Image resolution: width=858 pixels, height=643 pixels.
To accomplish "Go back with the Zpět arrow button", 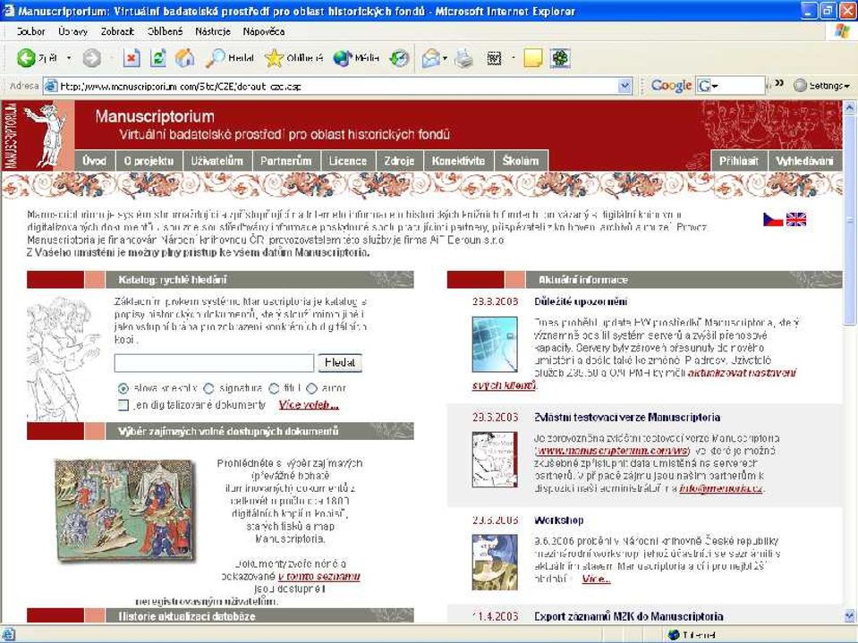I will tap(36, 58).
